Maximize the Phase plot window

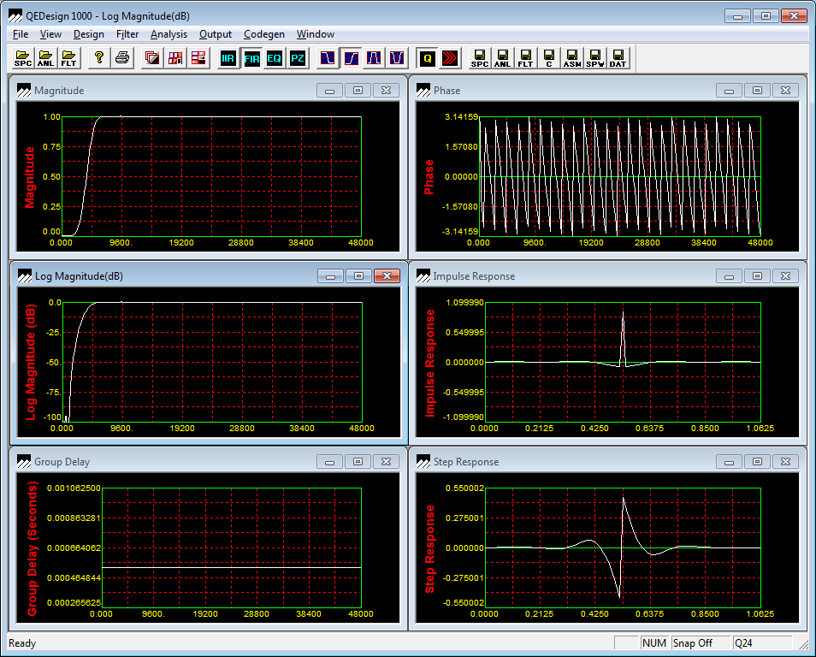[x=757, y=91]
